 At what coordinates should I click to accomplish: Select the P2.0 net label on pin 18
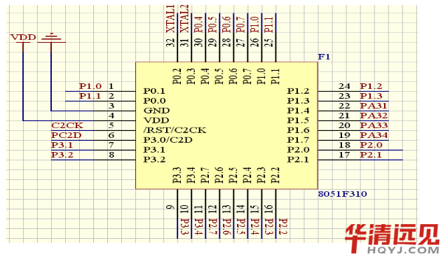[371, 145]
